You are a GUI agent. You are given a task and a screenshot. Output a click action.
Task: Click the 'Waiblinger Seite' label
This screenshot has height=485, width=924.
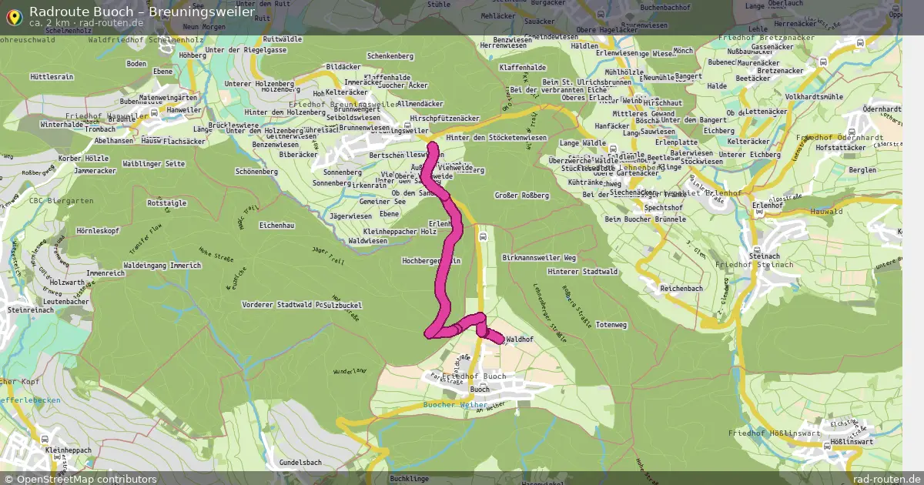click(153, 164)
